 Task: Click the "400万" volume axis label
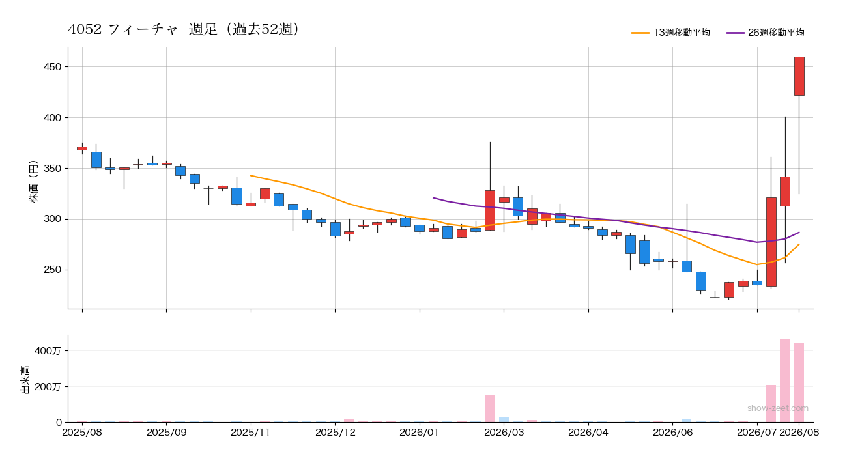point(49,351)
